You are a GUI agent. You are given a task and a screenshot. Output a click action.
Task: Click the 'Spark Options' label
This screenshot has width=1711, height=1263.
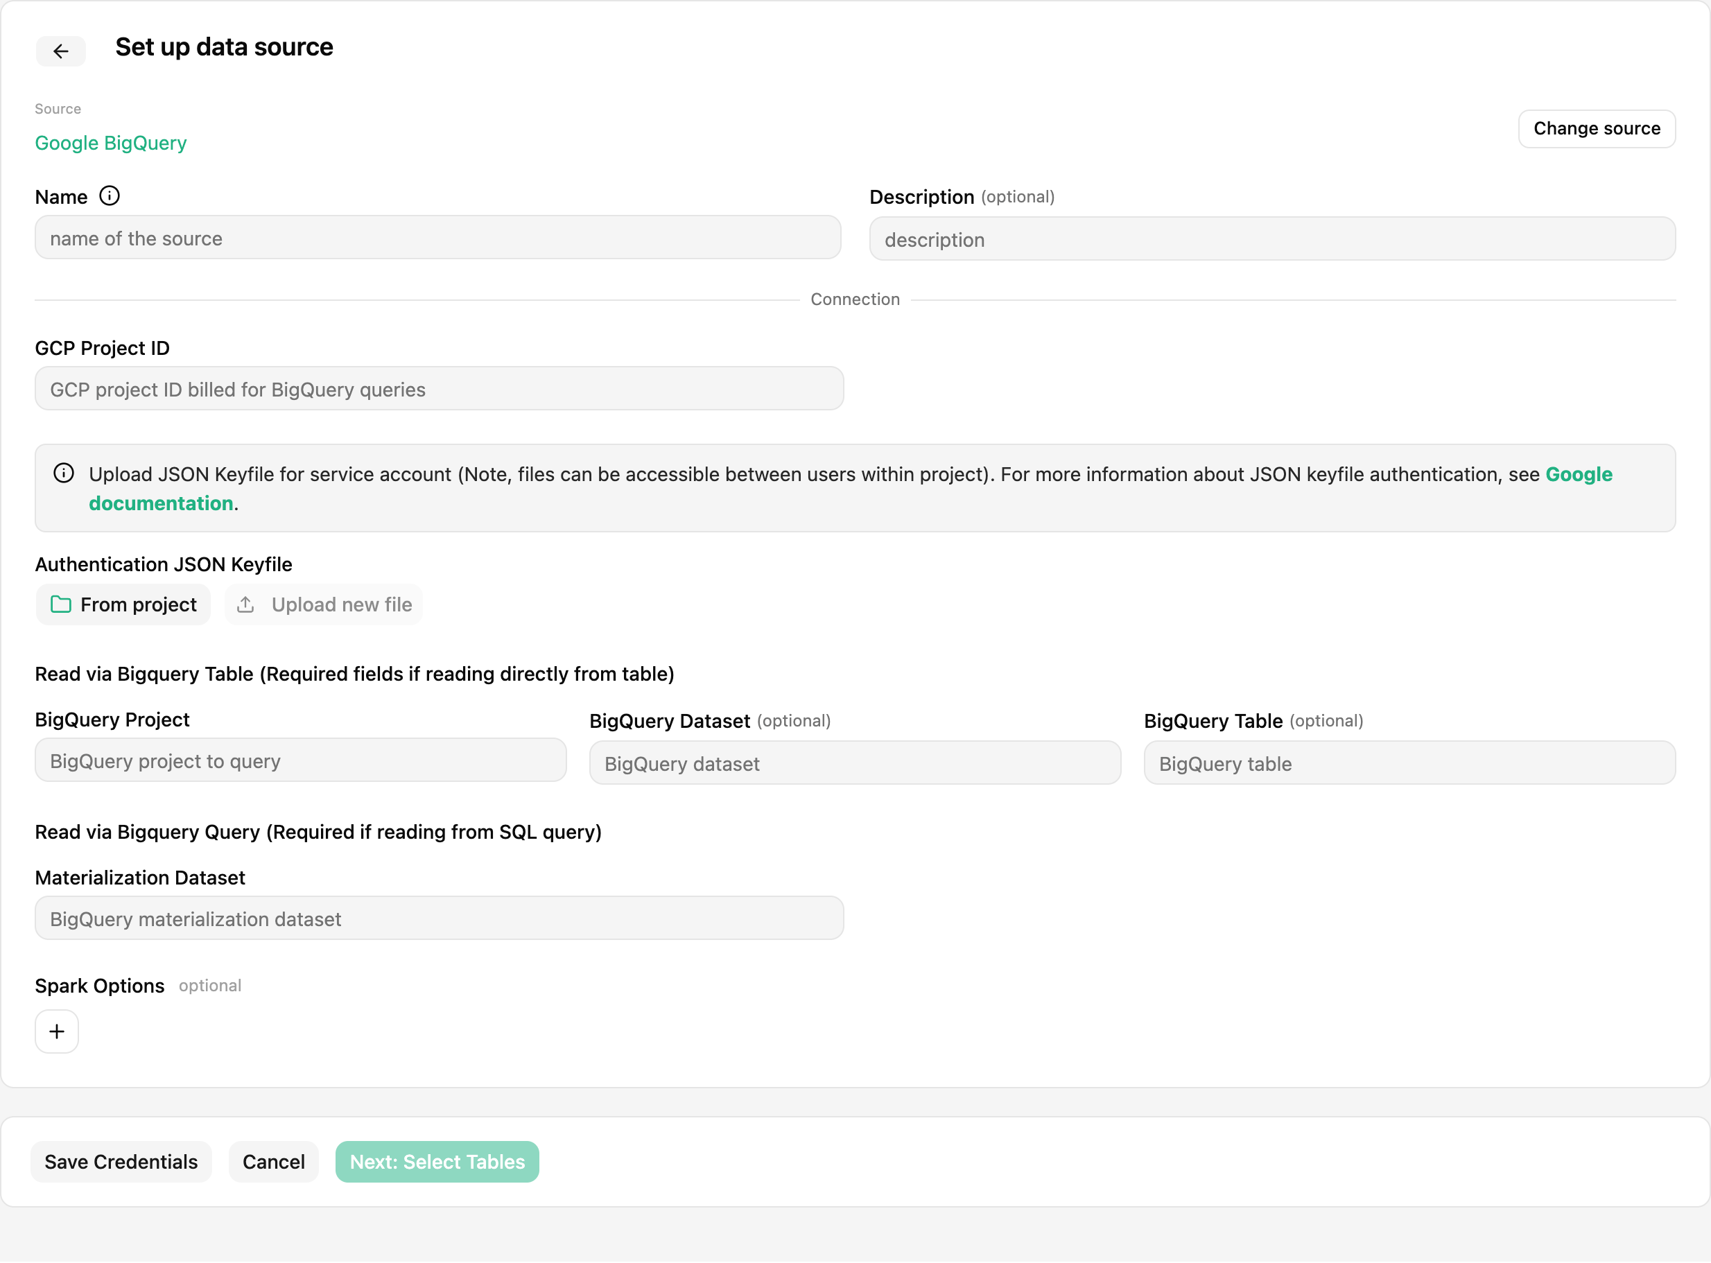pyautogui.click(x=99, y=986)
